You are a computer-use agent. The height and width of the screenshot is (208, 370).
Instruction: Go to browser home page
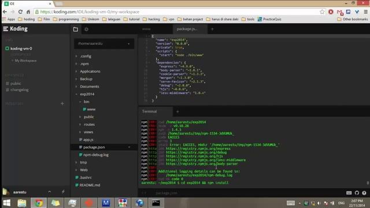28,12
